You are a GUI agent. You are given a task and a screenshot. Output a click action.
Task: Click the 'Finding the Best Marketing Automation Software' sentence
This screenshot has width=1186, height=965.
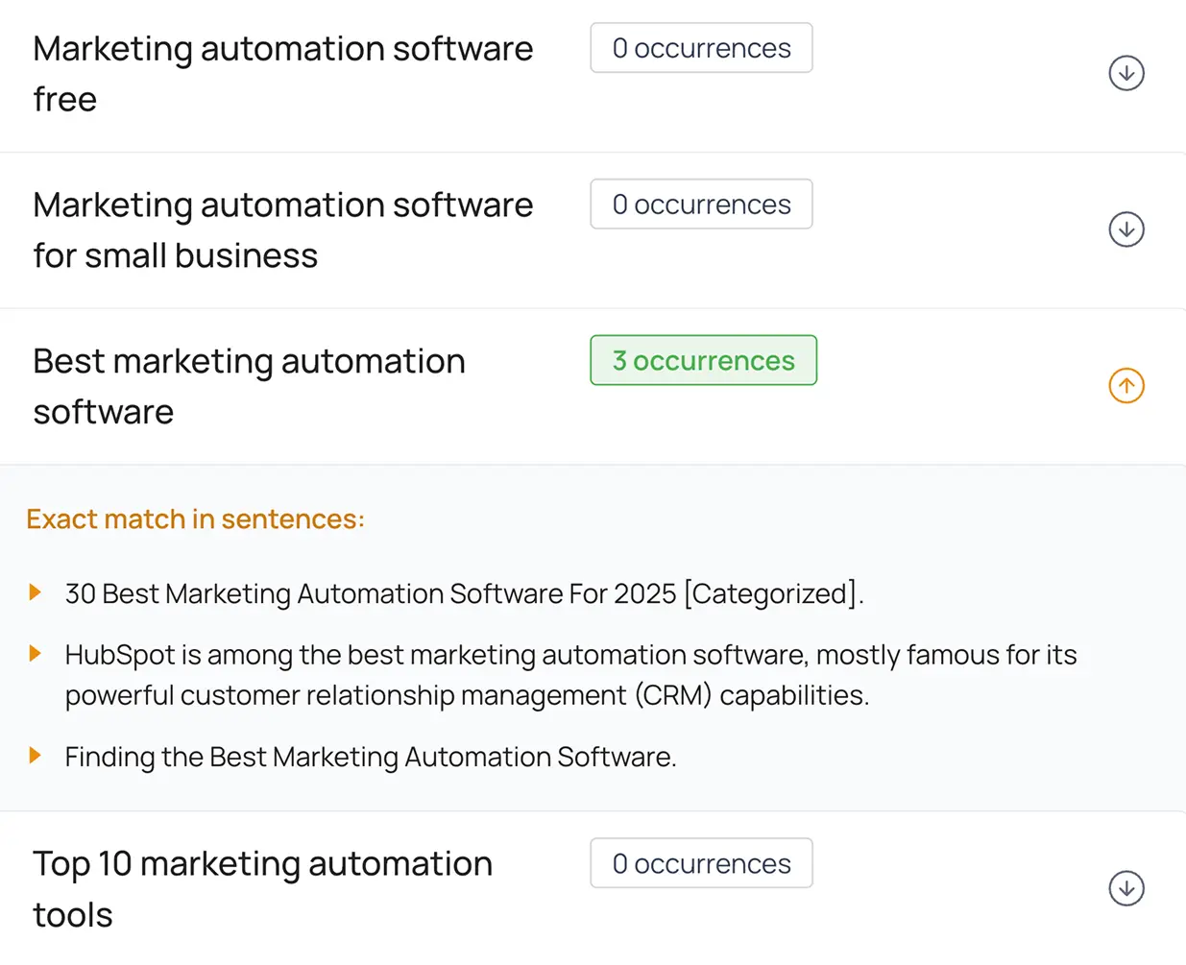point(370,757)
